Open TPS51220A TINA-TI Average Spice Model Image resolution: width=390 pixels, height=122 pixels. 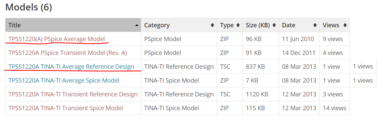(x=64, y=81)
